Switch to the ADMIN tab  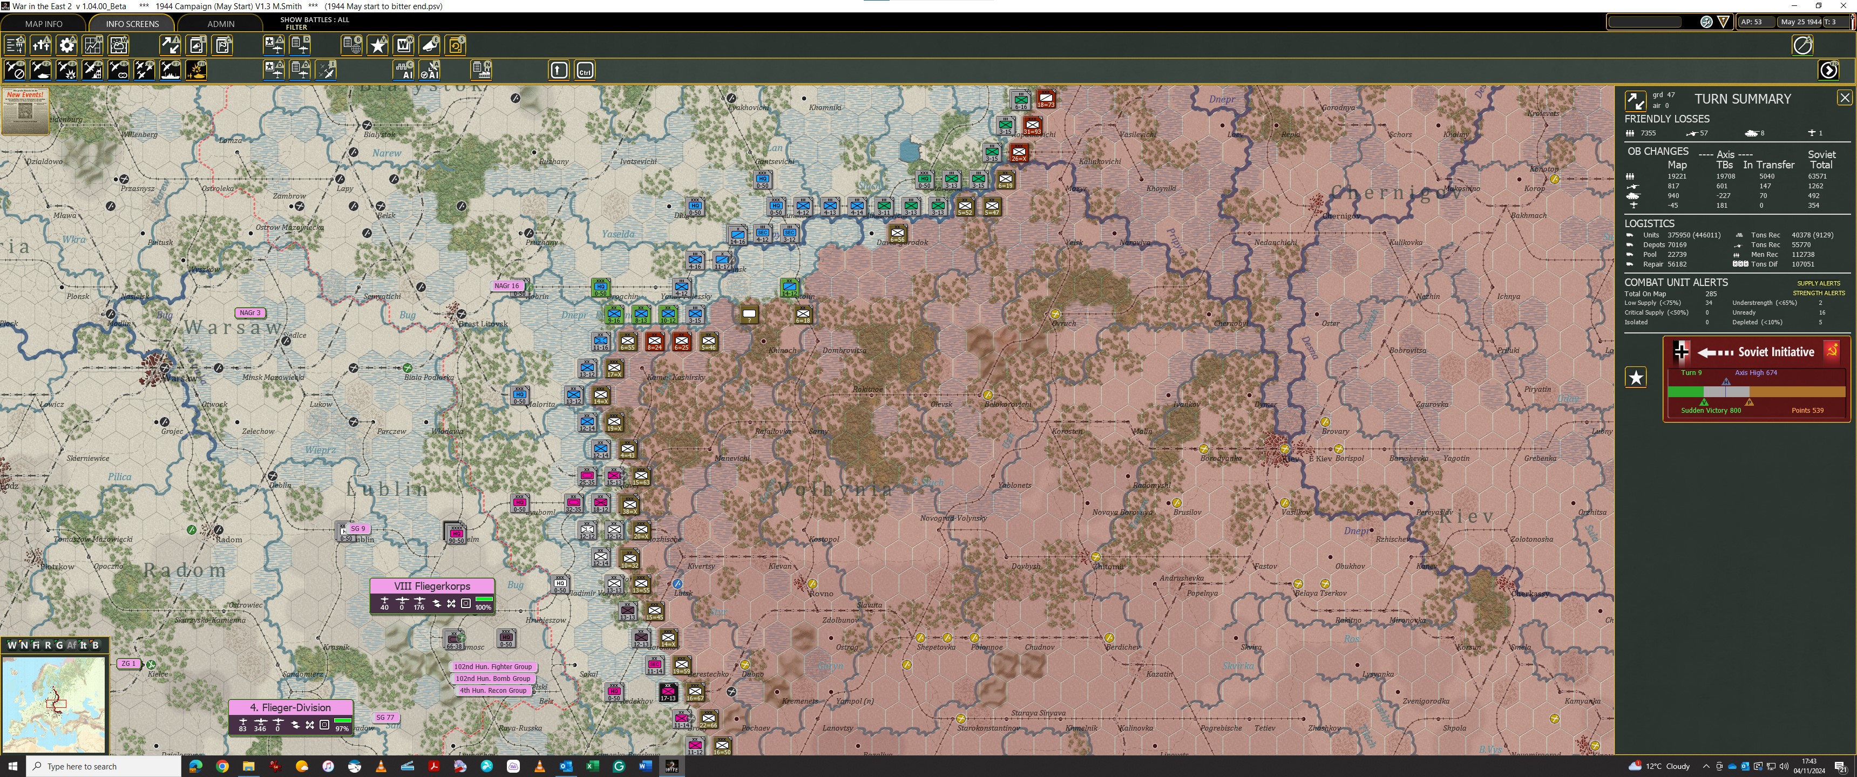pyautogui.click(x=221, y=24)
